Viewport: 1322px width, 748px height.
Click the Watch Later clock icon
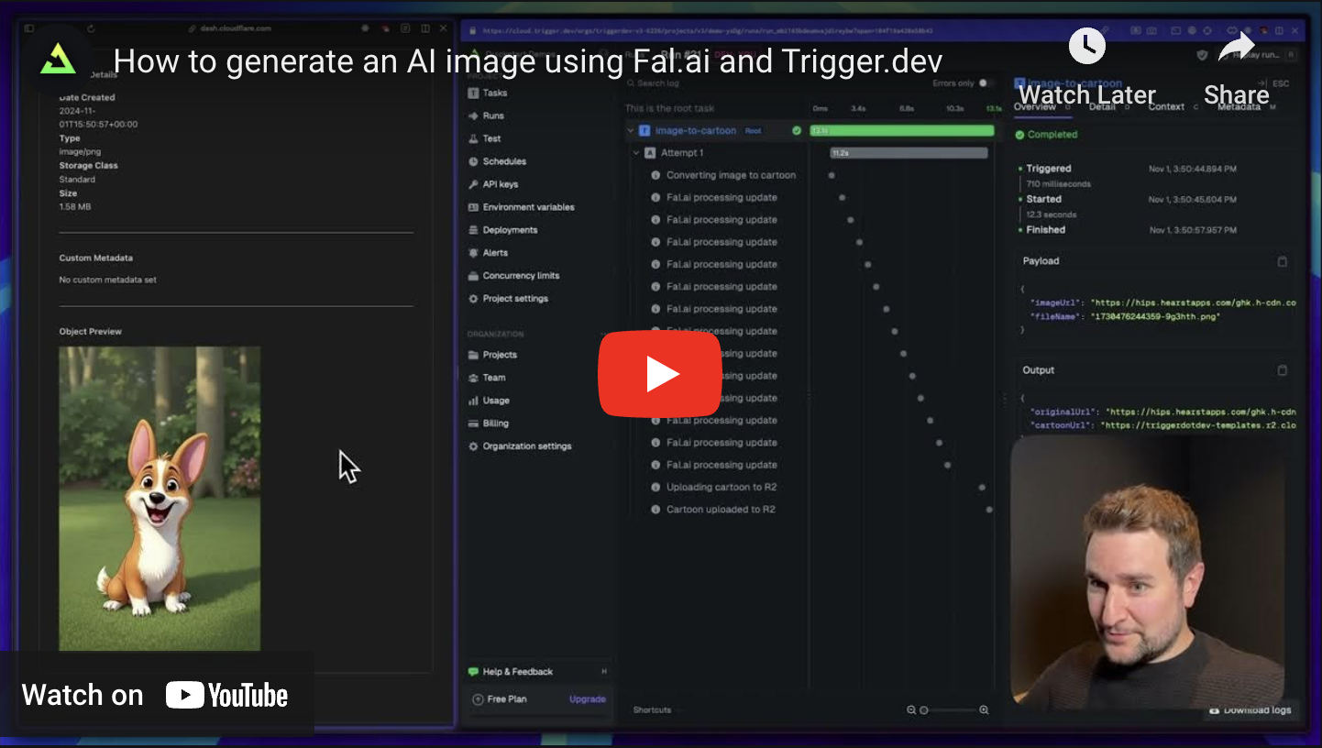coord(1086,46)
